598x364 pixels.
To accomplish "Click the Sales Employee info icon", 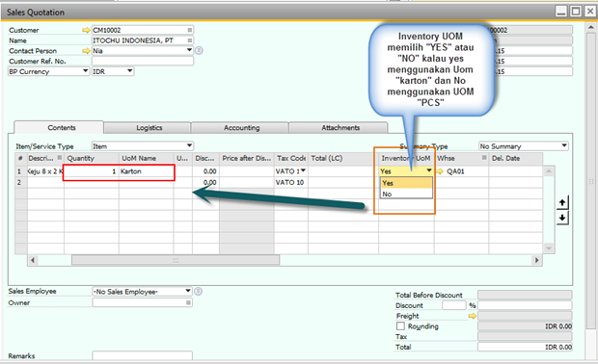I will point(198,292).
